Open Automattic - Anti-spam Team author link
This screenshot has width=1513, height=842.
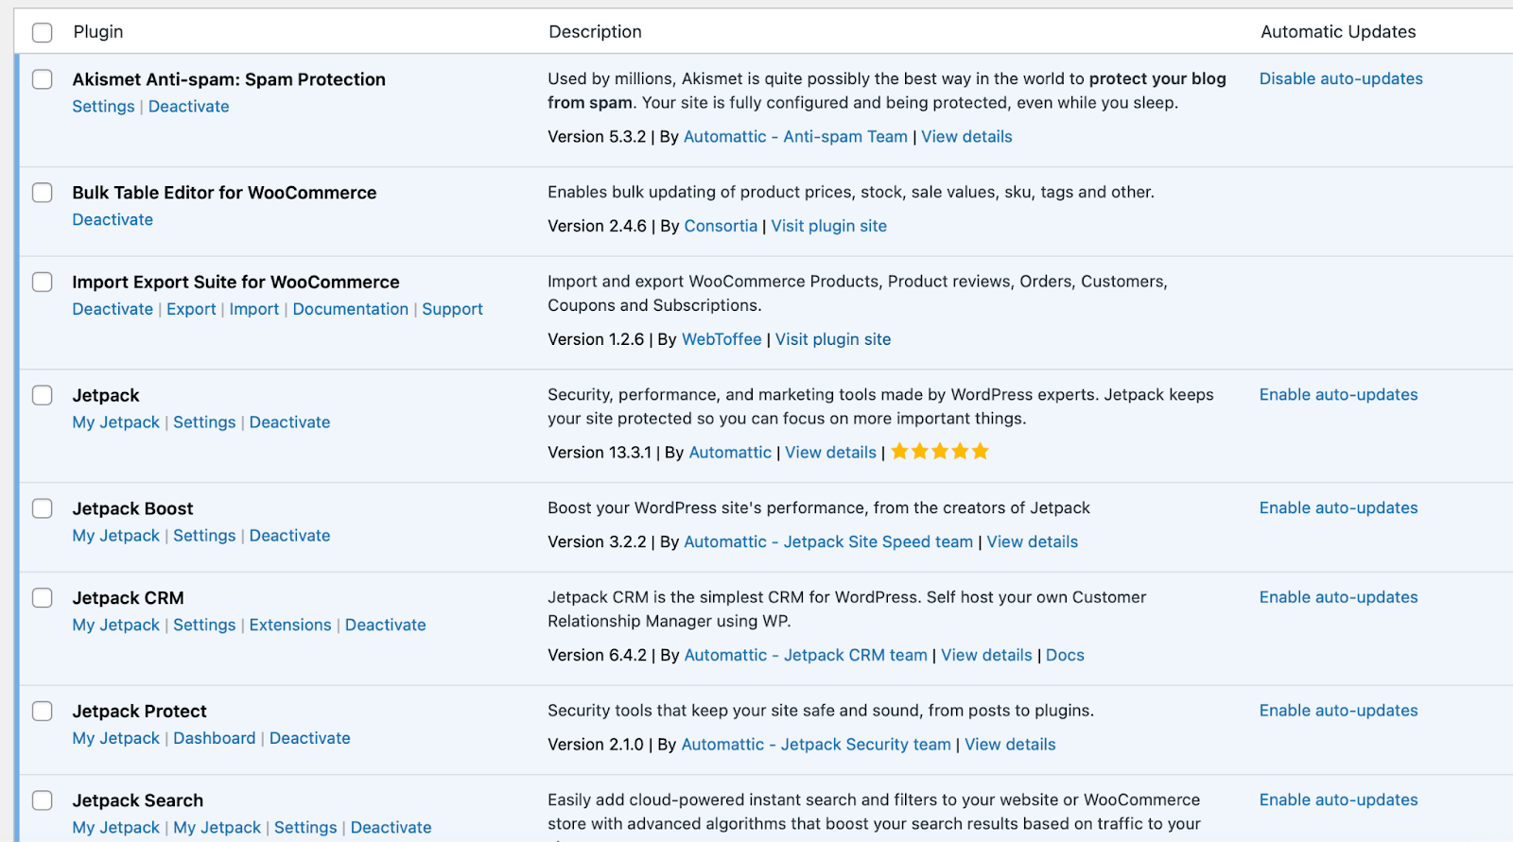[795, 137]
